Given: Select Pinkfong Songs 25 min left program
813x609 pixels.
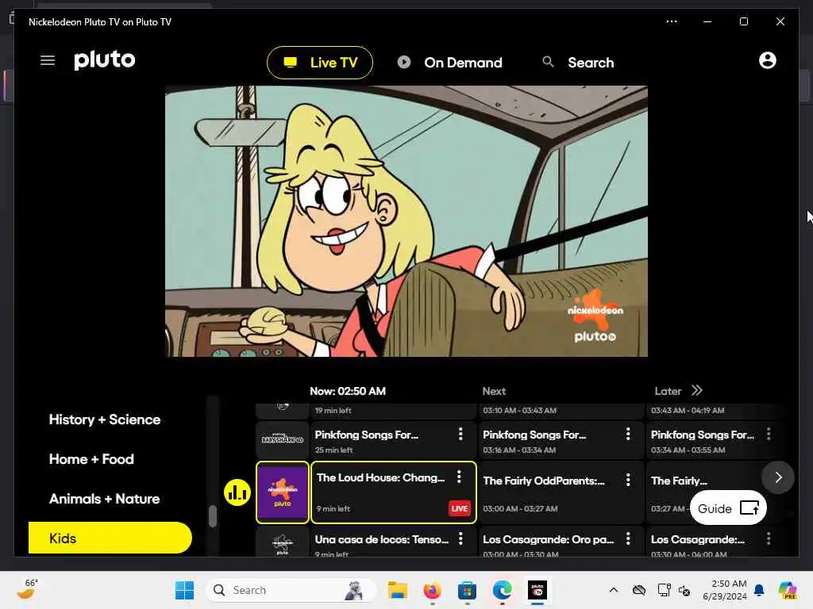Looking at the screenshot, I should click(392, 440).
